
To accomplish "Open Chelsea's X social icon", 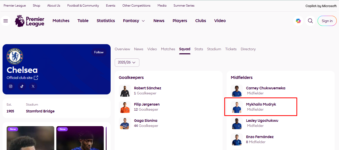I will 33,86.
